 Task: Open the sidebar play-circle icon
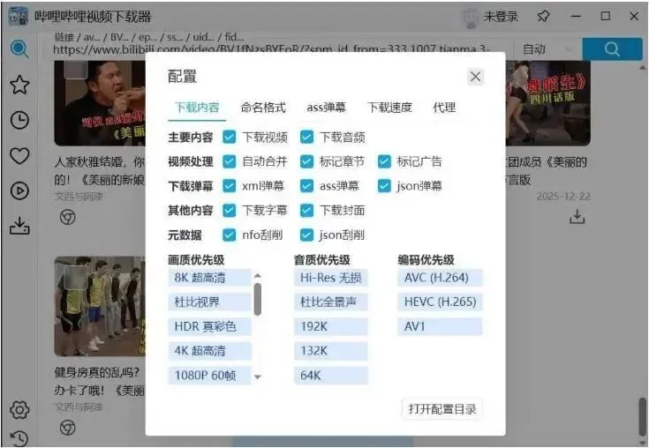[x=19, y=191]
